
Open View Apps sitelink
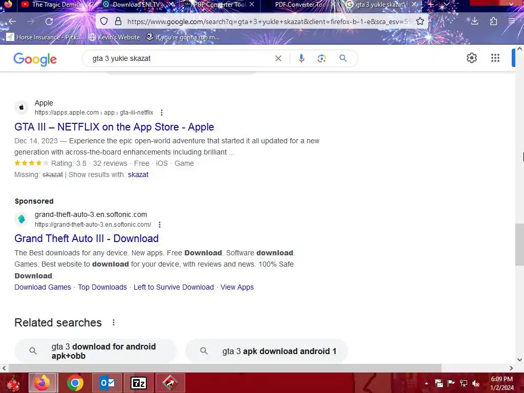click(x=237, y=287)
